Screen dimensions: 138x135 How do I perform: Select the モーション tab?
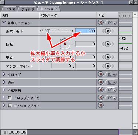tap(49, 9)
